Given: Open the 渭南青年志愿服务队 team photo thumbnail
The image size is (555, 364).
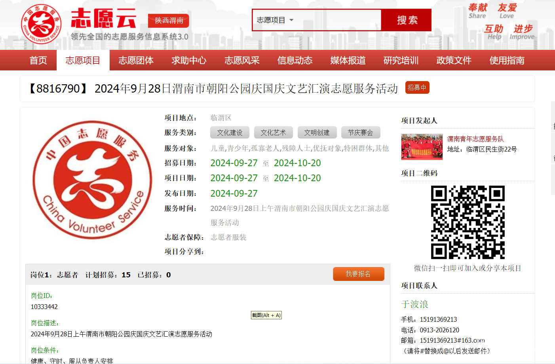Looking at the screenshot, I should click(x=422, y=147).
